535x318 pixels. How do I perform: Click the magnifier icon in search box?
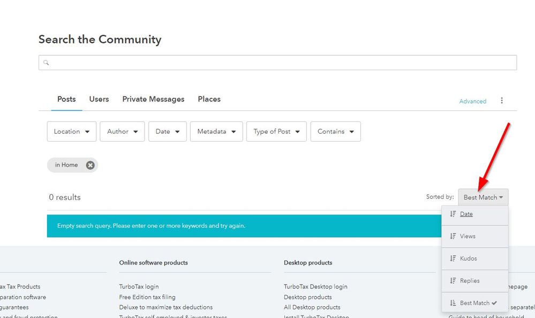(46, 63)
